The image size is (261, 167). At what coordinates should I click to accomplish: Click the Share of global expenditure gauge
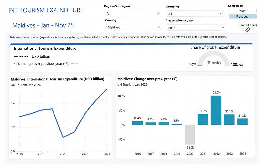[x=215, y=60]
